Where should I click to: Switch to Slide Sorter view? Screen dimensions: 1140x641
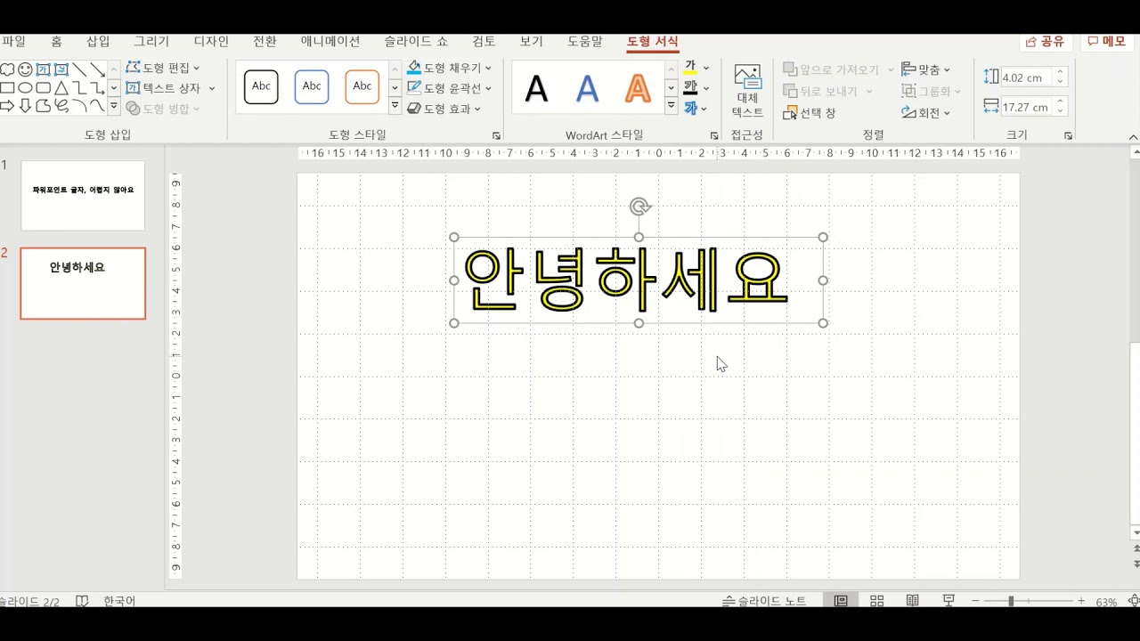click(x=876, y=601)
